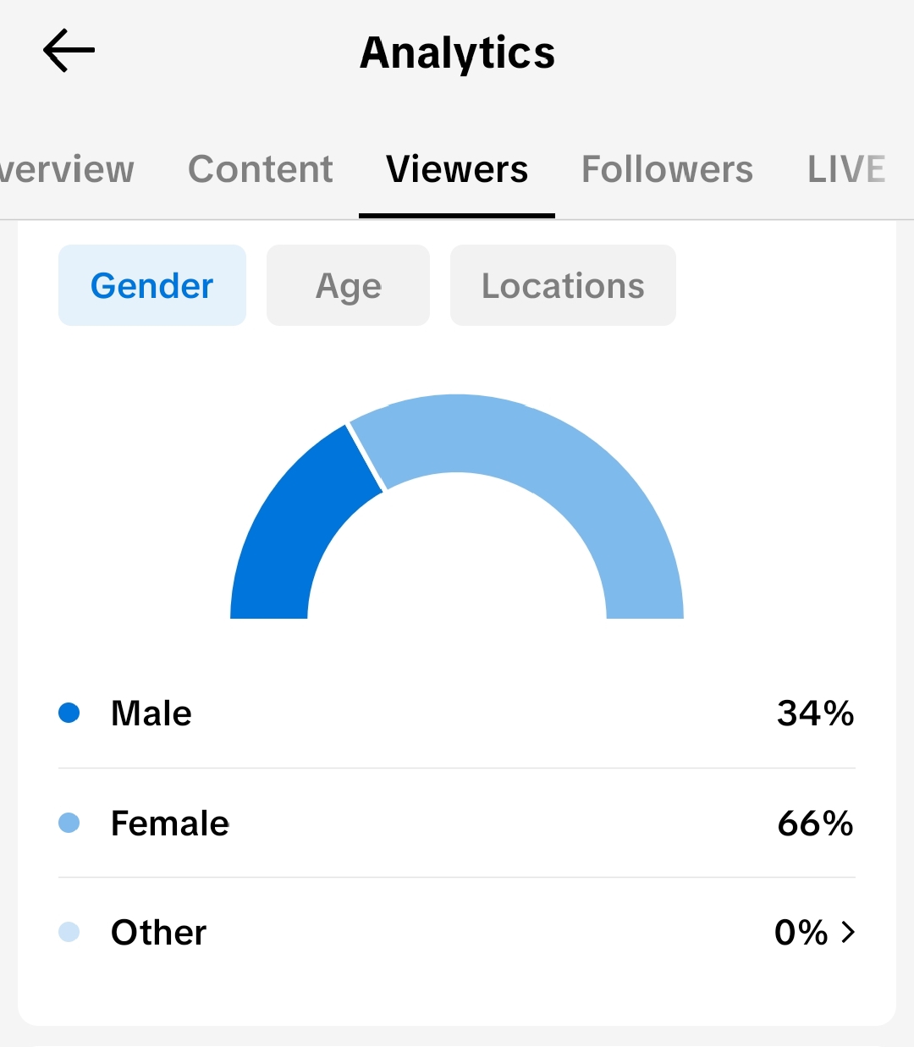
Task: Click the Male legend dot
Action: pos(69,713)
